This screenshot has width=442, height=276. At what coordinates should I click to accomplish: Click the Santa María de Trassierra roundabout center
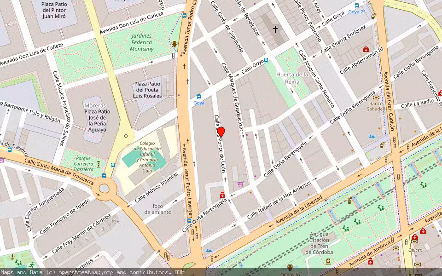104,188
